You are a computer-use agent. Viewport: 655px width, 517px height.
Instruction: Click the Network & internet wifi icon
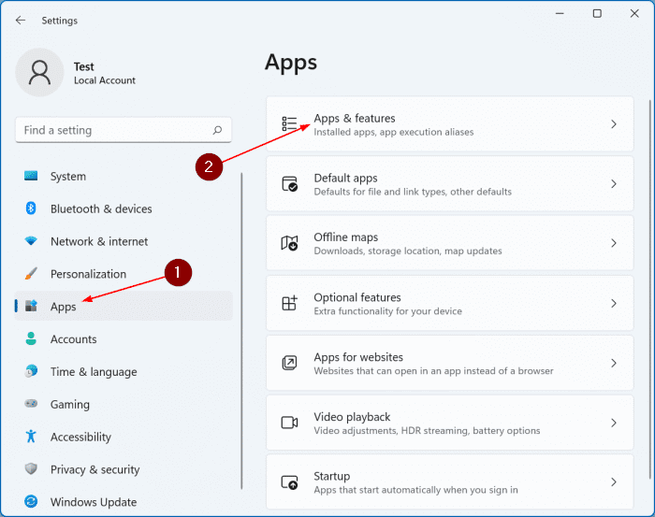[x=31, y=241]
